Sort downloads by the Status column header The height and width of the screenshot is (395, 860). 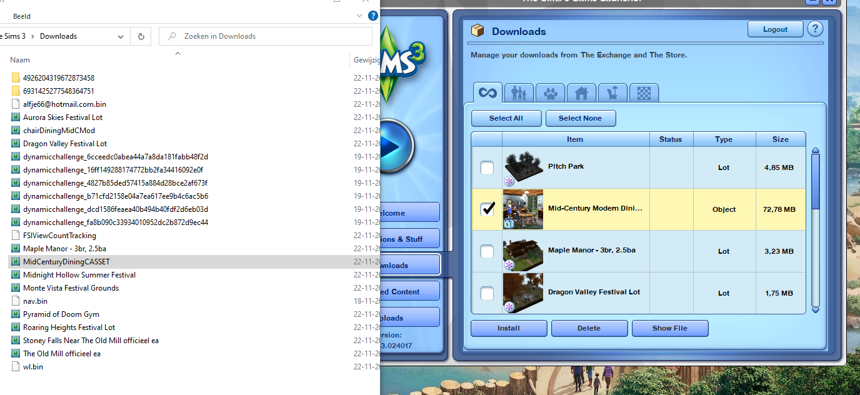[x=671, y=139]
